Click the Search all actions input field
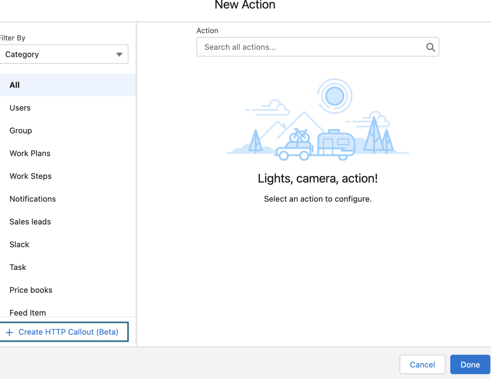The image size is (491, 379). click(x=317, y=47)
